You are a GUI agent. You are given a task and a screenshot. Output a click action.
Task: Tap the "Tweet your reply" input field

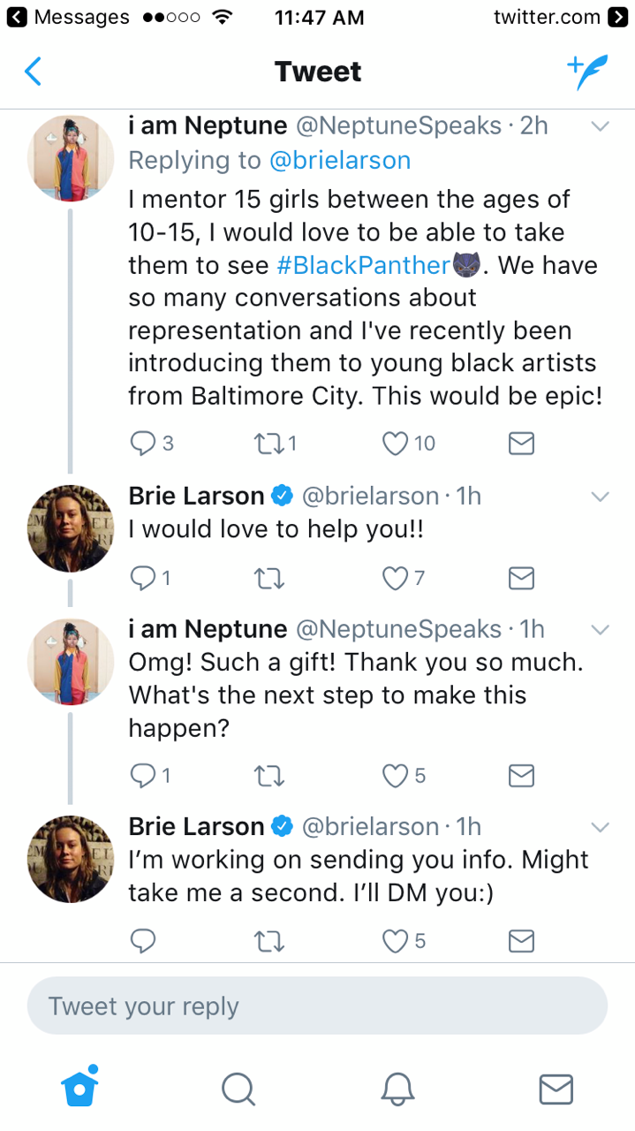[317, 1006]
